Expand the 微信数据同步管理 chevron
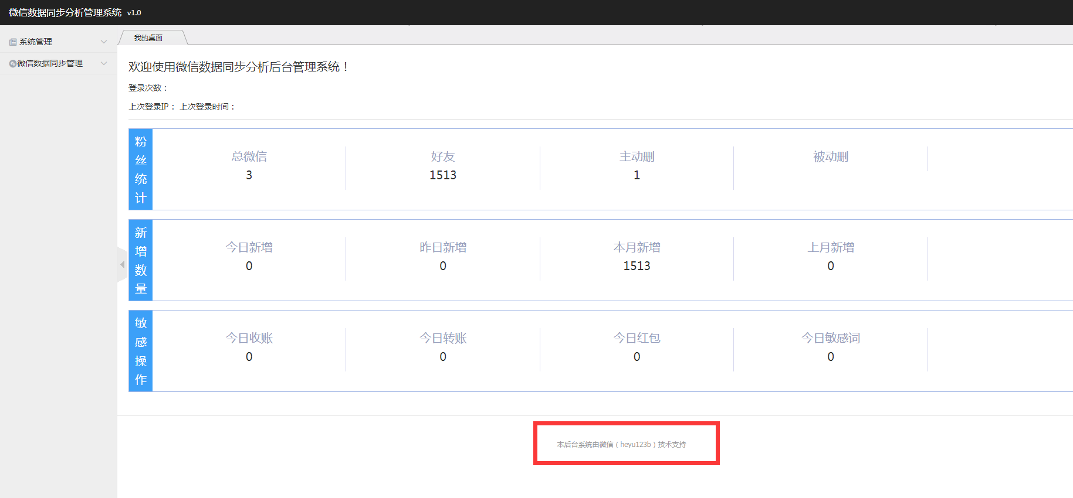This screenshot has height=498, width=1073. click(104, 63)
